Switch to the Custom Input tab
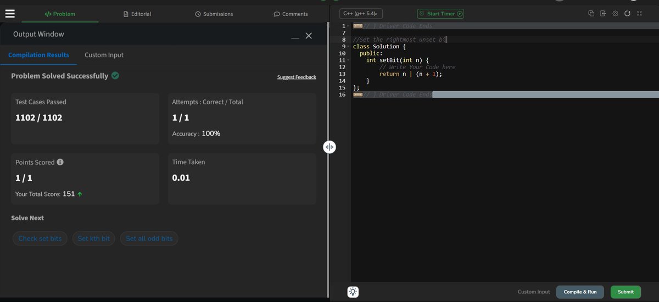Viewport: 659px width, 302px height. (104, 55)
